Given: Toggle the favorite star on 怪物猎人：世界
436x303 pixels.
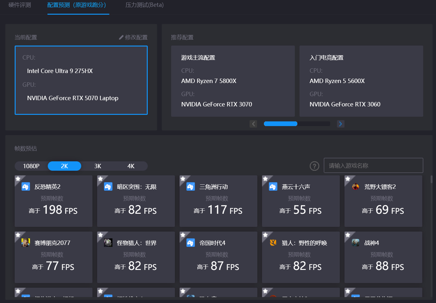Looking at the screenshot, I should tap(101, 235).
